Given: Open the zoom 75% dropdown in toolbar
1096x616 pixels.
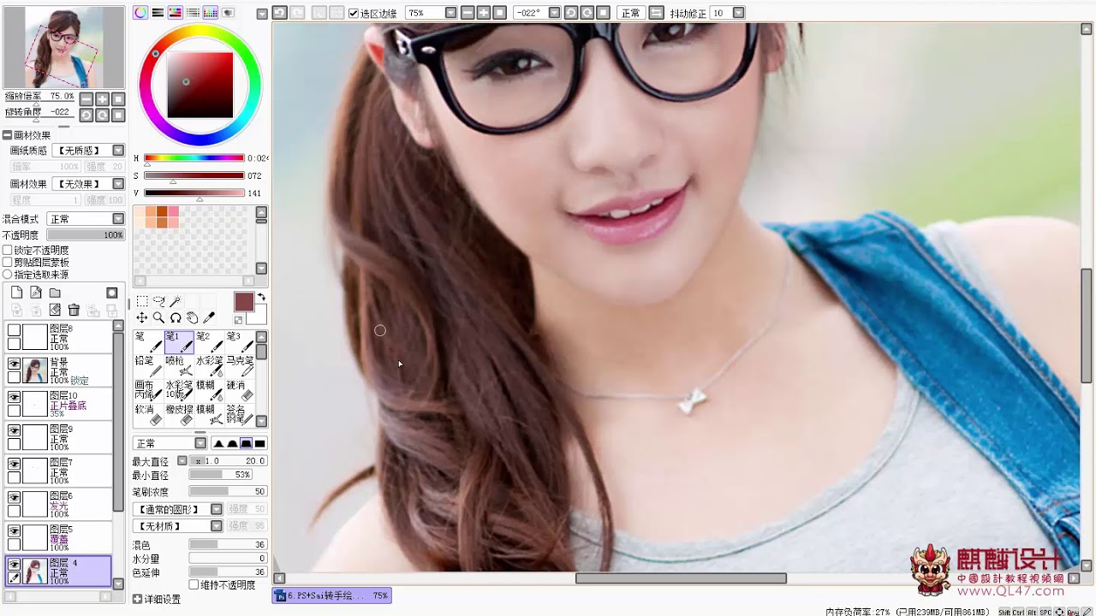Looking at the screenshot, I should (x=450, y=13).
